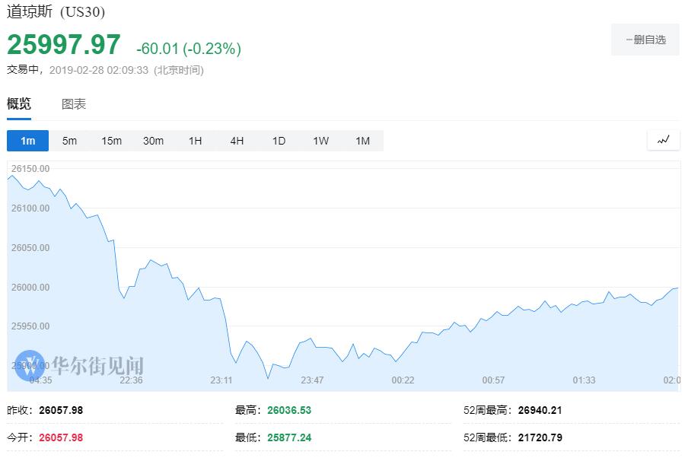Screen dimensions: 685x458
Task: Choose the 30m chart interval
Action: (153, 141)
